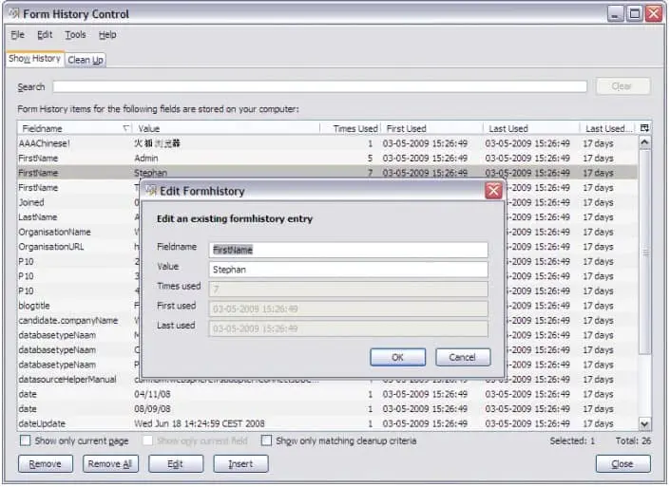Screen dimensions: 670x487
Task: Select the datasourceHelperManual row
Action: click(328, 380)
